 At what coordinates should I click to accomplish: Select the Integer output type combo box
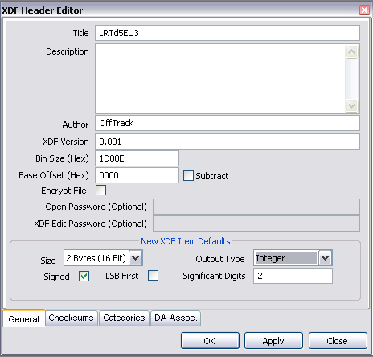click(x=293, y=258)
